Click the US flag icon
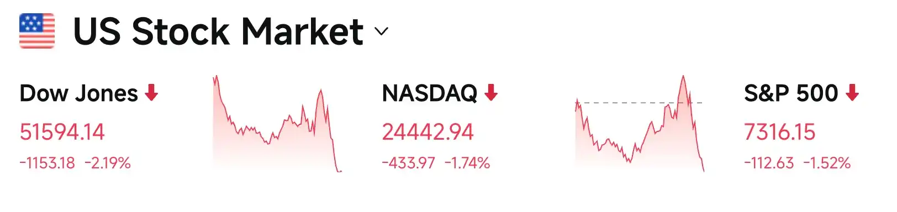Screen dimensions: 897x212 coord(37,31)
